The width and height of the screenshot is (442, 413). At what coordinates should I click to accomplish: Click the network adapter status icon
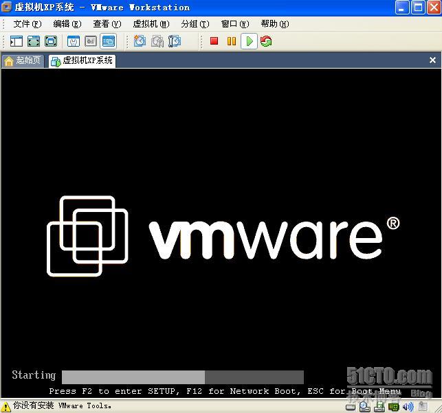click(394, 407)
